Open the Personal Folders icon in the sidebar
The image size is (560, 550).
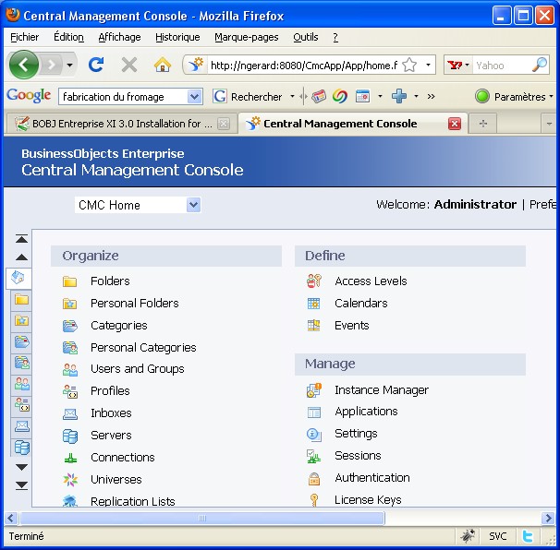(22, 320)
